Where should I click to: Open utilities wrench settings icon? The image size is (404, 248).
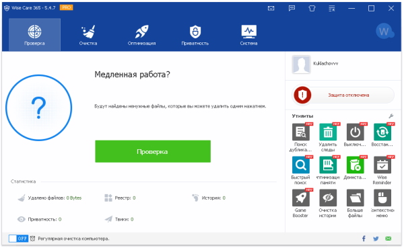[391, 116]
